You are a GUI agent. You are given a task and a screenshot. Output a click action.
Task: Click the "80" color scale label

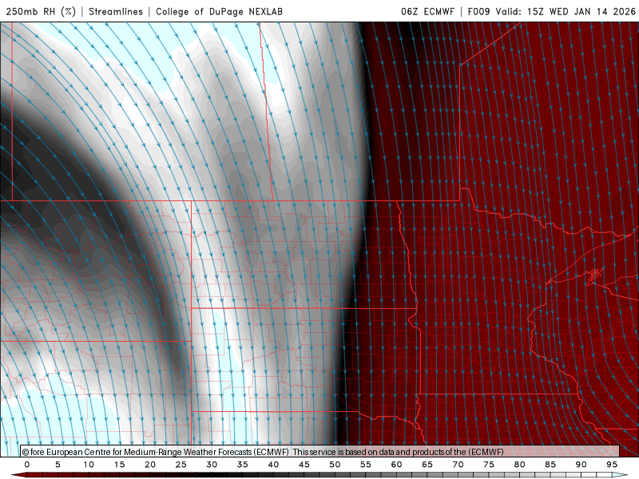point(520,465)
